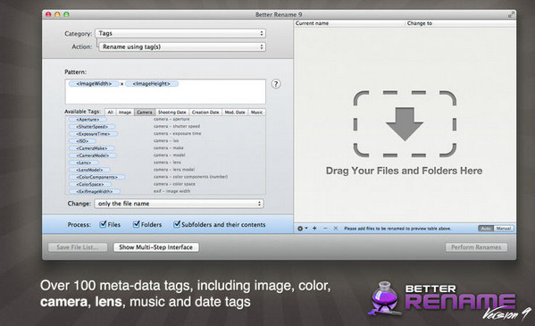The width and height of the screenshot is (535, 326).
Task: Open the Category dropdown showing Tags
Action: [x=180, y=33]
